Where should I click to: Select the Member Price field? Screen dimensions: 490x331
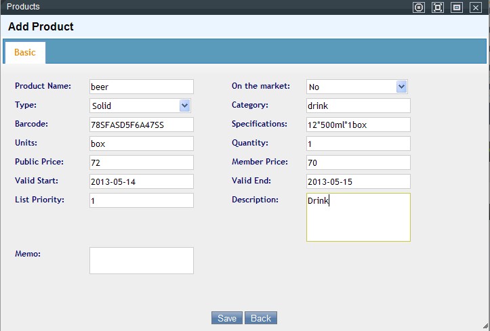click(358, 162)
